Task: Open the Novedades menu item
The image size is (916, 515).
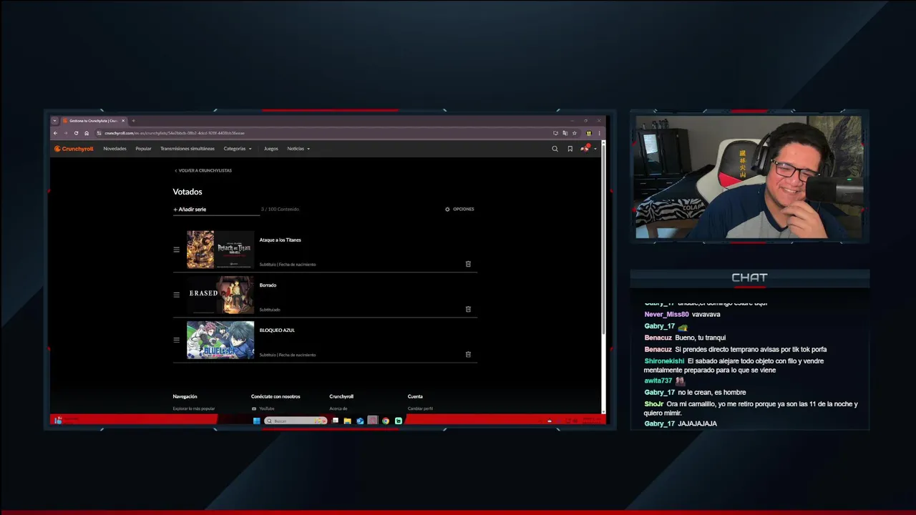Action: (114, 149)
